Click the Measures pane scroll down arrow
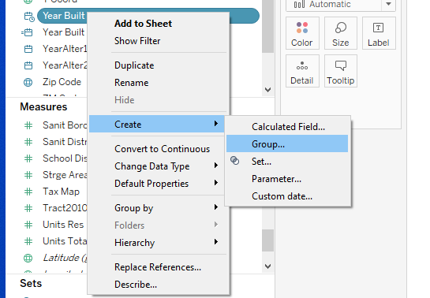Screen dimensions: 430x298 tap(268, 266)
